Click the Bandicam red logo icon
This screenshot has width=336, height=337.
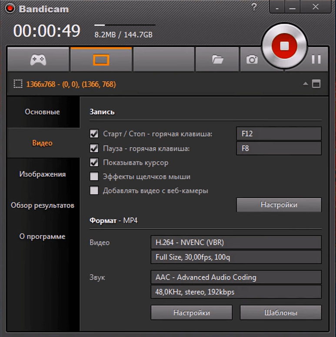coord(10,9)
